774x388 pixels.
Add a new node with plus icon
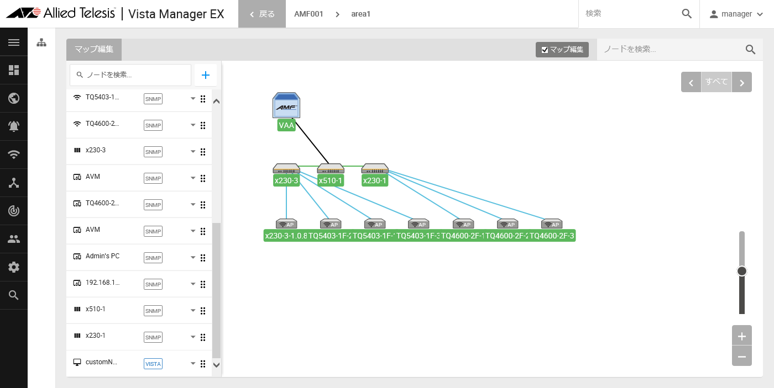(x=206, y=75)
